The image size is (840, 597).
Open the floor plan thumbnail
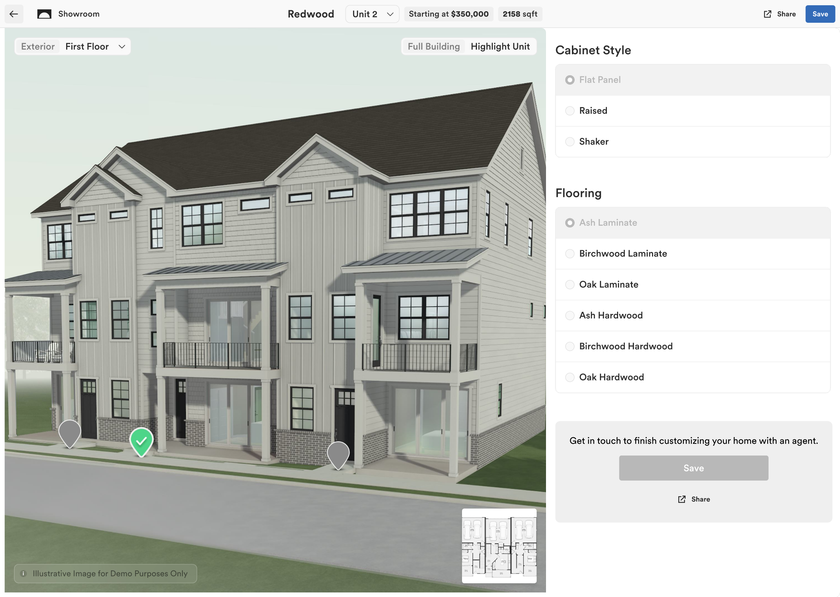pyautogui.click(x=499, y=546)
